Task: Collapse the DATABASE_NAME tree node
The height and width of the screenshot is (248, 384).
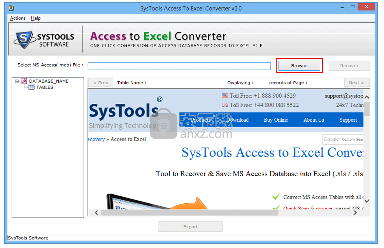Action: (x=17, y=81)
